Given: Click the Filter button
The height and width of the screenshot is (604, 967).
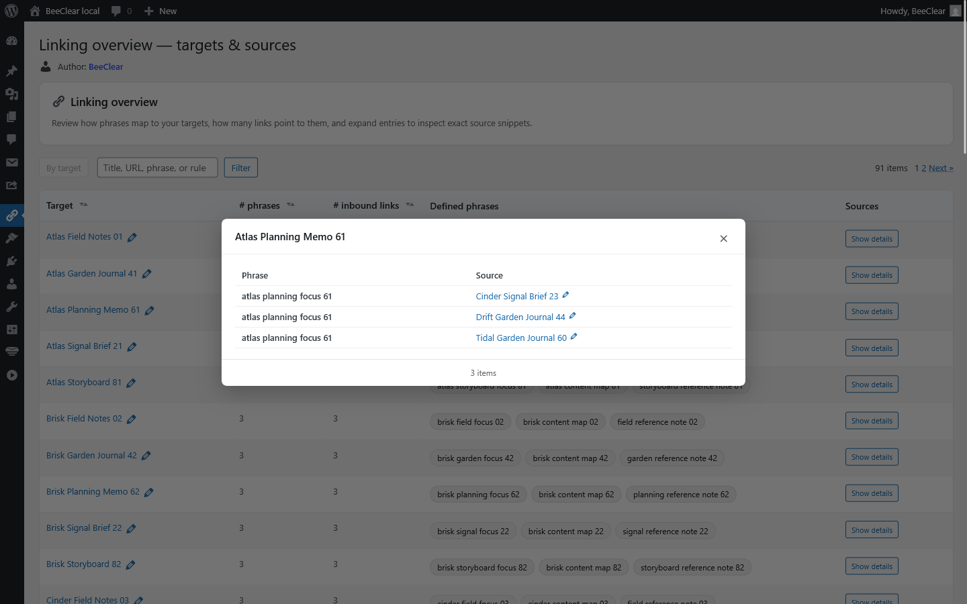Looking at the screenshot, I should point(240,167).
